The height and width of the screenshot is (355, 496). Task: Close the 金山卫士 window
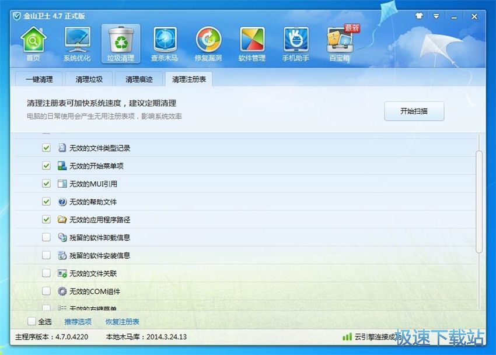coord(474,16)
